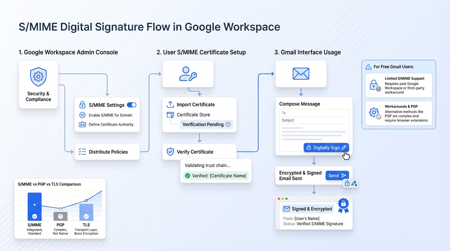Click the user key certificate icon
450x251 pixels.
coord(188,74)
